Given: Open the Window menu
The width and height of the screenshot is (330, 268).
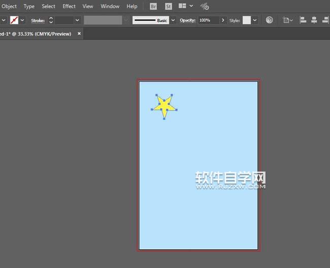Looking at the screenshot, I should [x=110, y=7].
